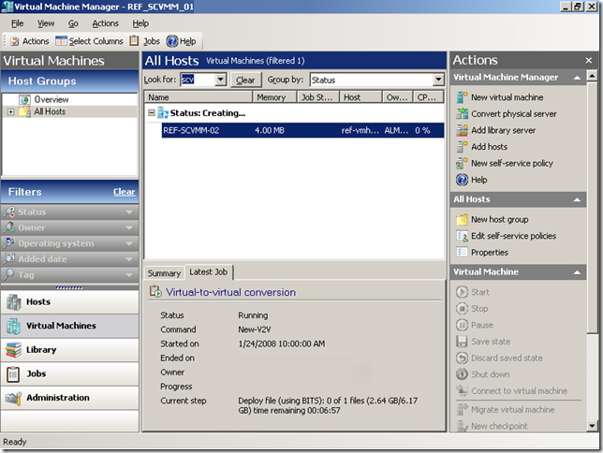Click the Help icon in Actions pane
Screen dimensions: 603x453
462,180
